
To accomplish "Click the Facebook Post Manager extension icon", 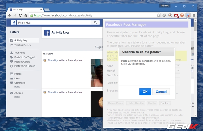I will point(188,15).
